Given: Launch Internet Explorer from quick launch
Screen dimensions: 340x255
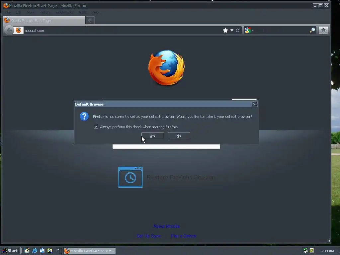Looking at the screenshot, I should click(x=35, y=251).
